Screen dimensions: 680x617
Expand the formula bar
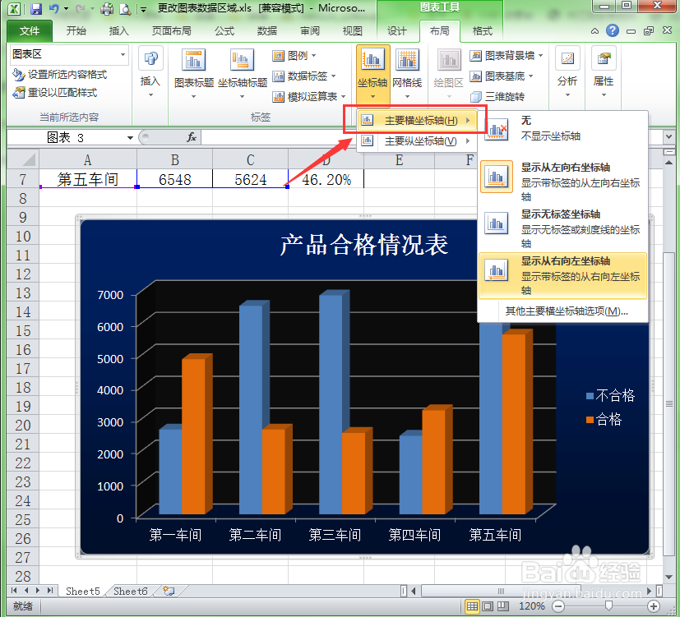pos(668,137)
